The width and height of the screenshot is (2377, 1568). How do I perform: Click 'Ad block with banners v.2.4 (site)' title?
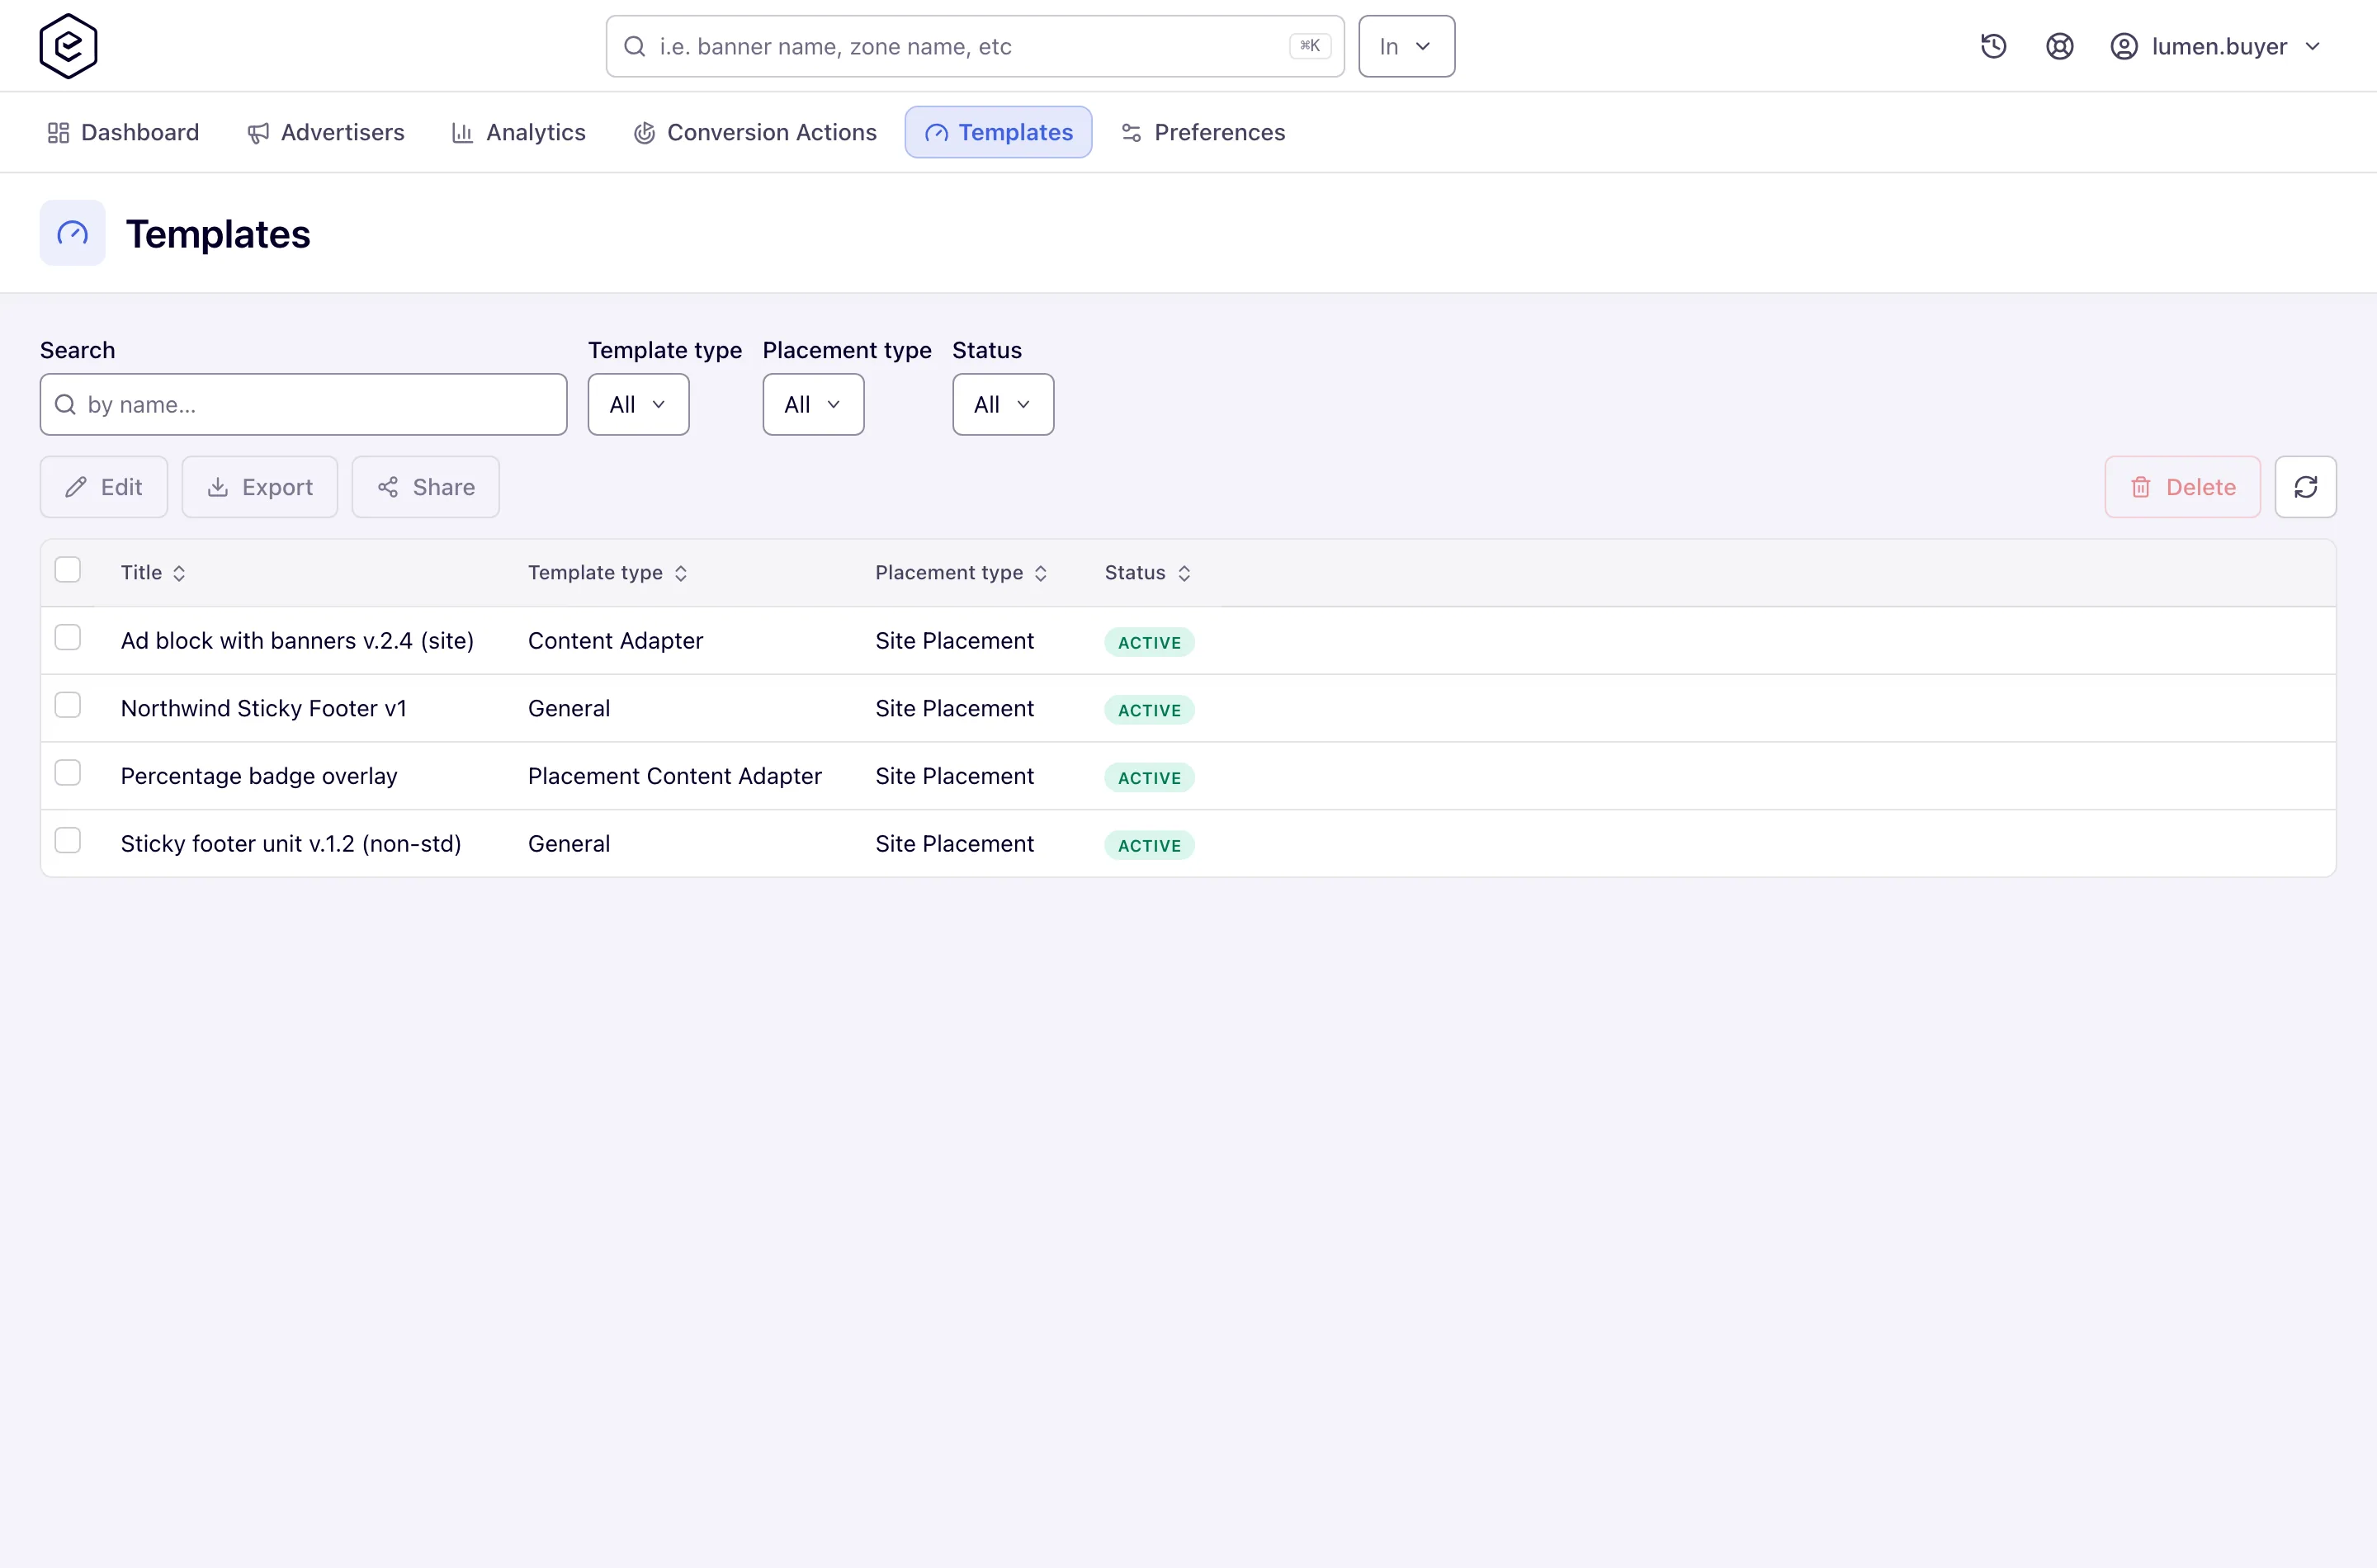click(x=297, y=641)
